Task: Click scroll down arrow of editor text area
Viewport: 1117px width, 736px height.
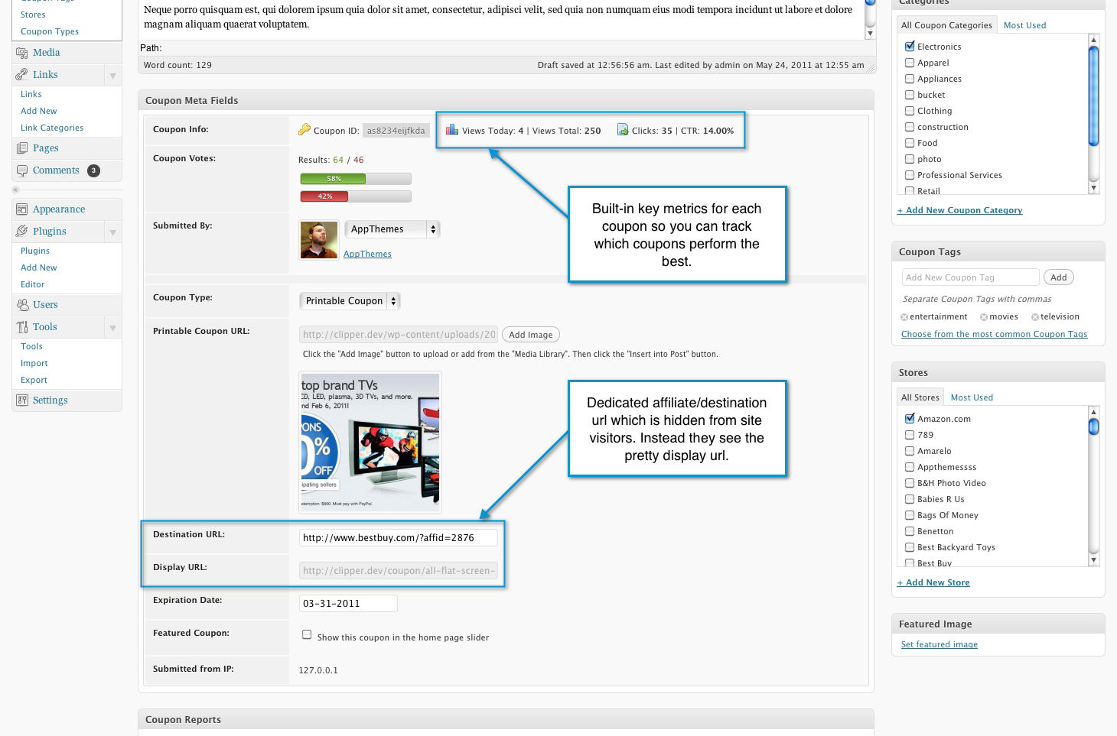Action: [870, 34]
